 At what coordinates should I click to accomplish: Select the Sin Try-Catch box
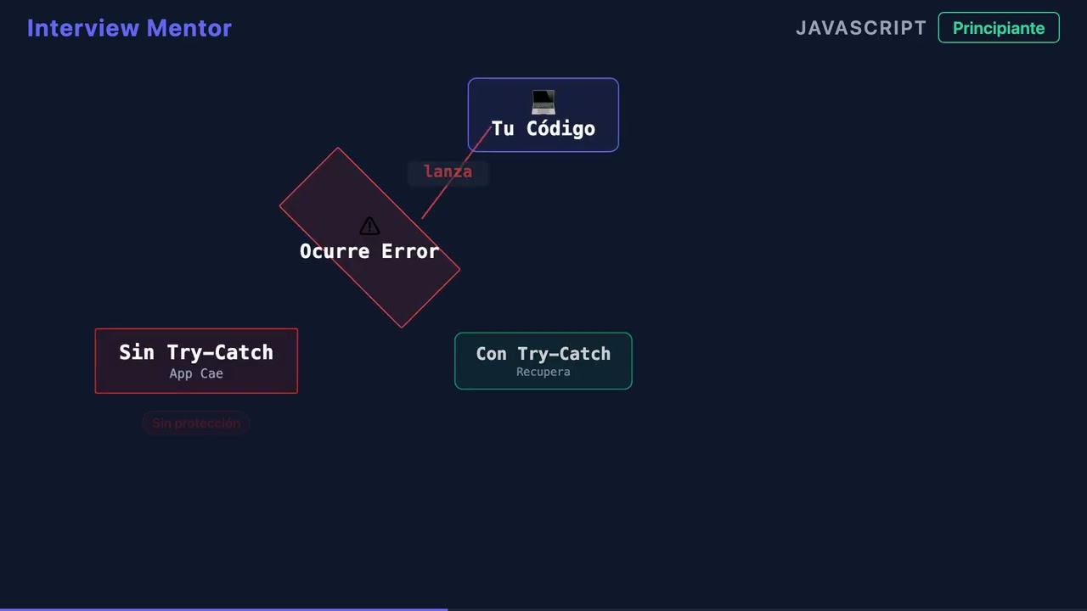[x=196, y=361]
